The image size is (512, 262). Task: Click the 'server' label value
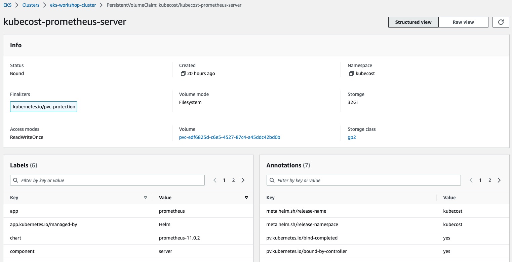tap(165, 251)
